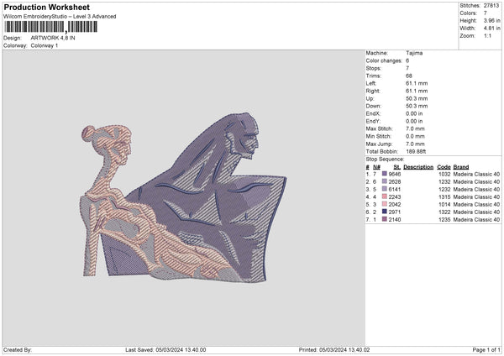Click the Code column header
The height and width of the screenshot is (356, 504).
[444, 167]
